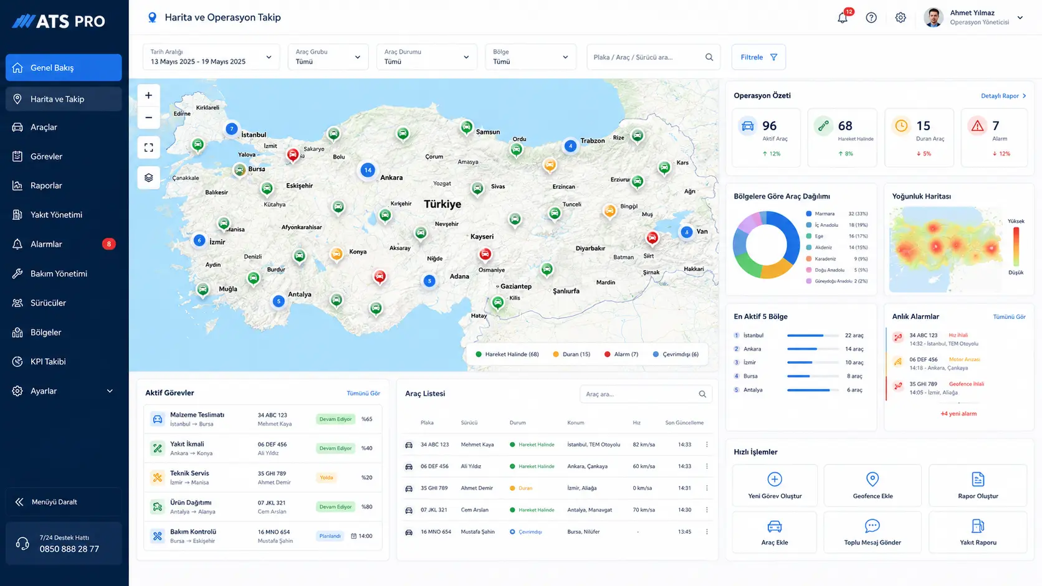This screenshot has height=586, width=1042.
Task: Click the search icon in plate search field
Action: click(x=709, y=57)
